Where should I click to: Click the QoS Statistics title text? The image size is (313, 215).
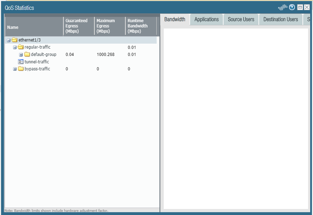tap(19, 8)
